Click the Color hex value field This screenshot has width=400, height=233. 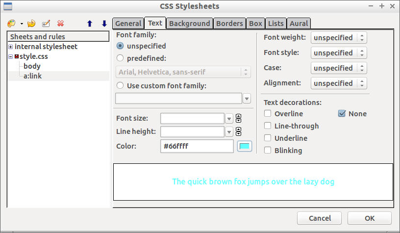tap(197, 146)
